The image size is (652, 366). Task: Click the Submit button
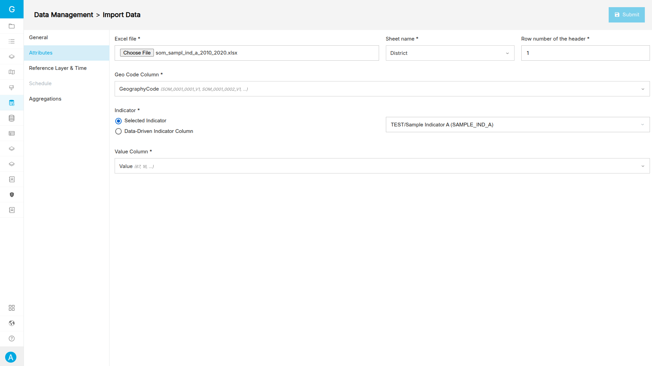click(x=626, y=15)
